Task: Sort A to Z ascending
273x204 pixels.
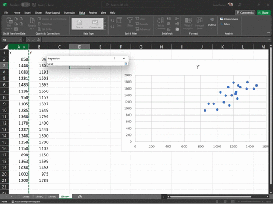Action: (x=112, y=20)
